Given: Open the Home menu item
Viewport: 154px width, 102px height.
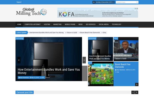Looking at the screenshot, I should tap(19, 24).
